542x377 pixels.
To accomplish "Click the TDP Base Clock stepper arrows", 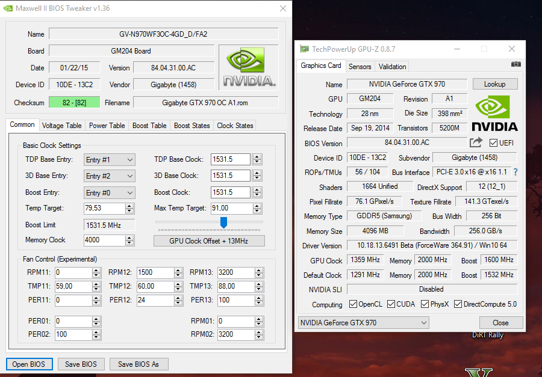I will pos(257,159).
